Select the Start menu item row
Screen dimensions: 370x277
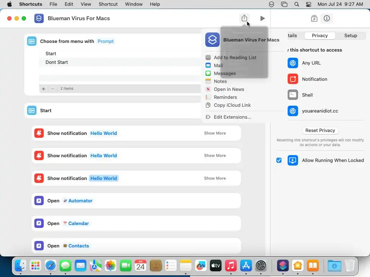[120, 53]
